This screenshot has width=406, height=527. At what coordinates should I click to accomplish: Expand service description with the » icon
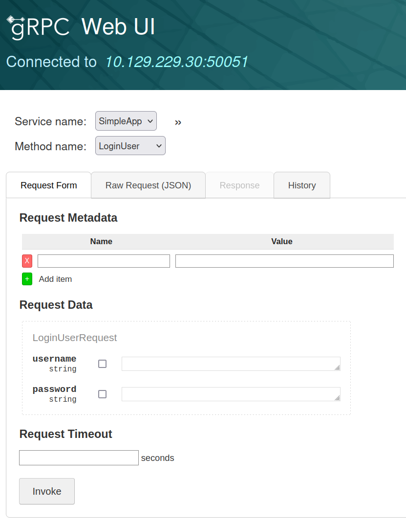click(178, 122)
